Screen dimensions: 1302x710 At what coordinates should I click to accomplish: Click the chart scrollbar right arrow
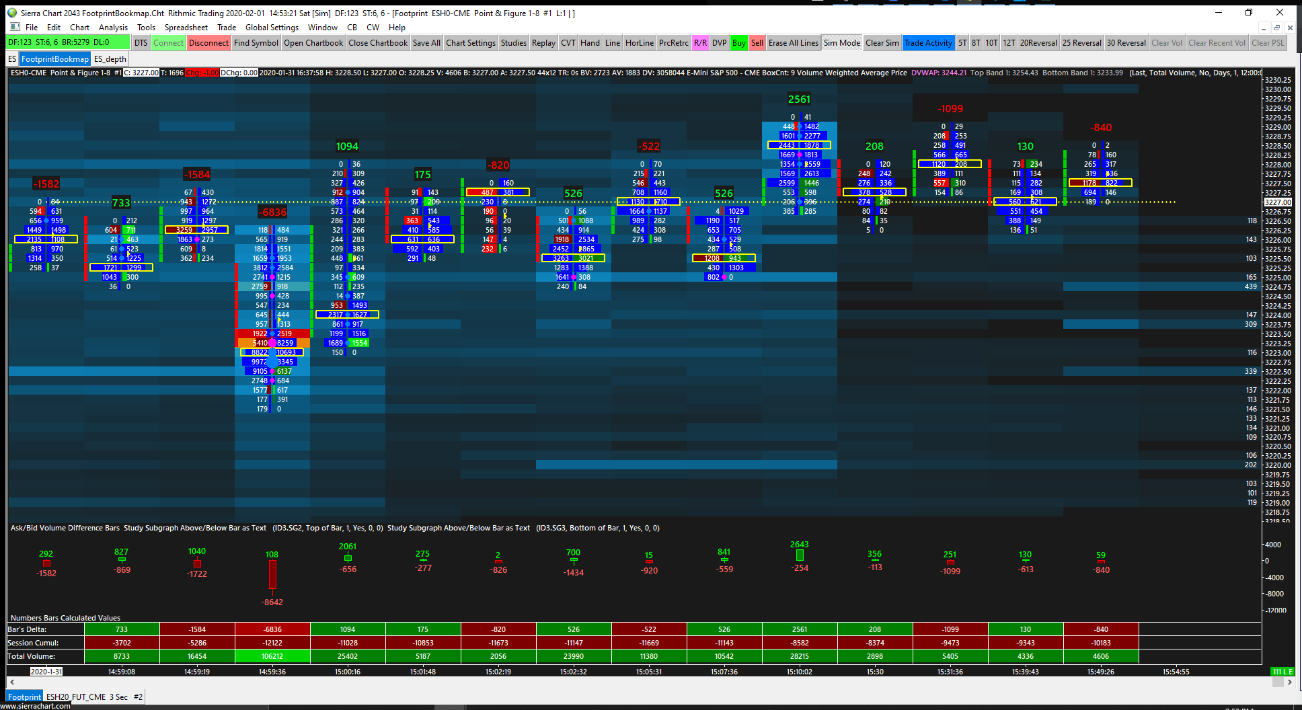1289,682
